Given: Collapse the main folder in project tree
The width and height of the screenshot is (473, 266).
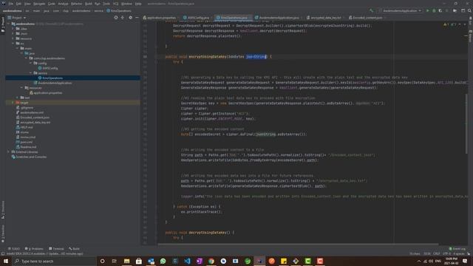Looking at the screenshot, I should (x=18, y=48).
